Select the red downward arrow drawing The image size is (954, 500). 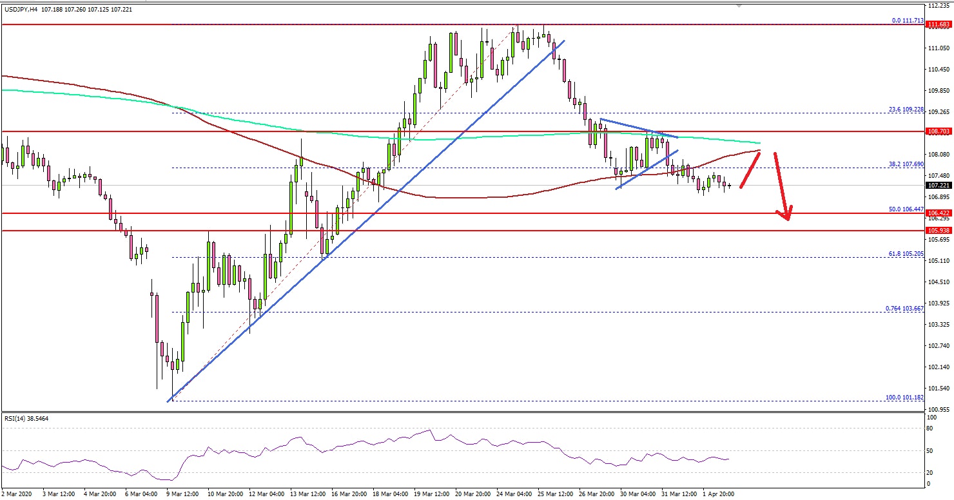click(x=782, y=187)
